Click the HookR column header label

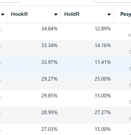pos(19,14)
